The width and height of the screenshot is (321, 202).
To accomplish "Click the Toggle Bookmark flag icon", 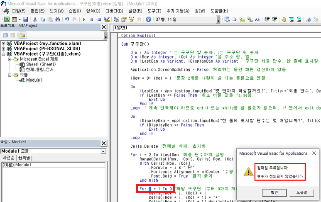I will click(x=308, y=19).
